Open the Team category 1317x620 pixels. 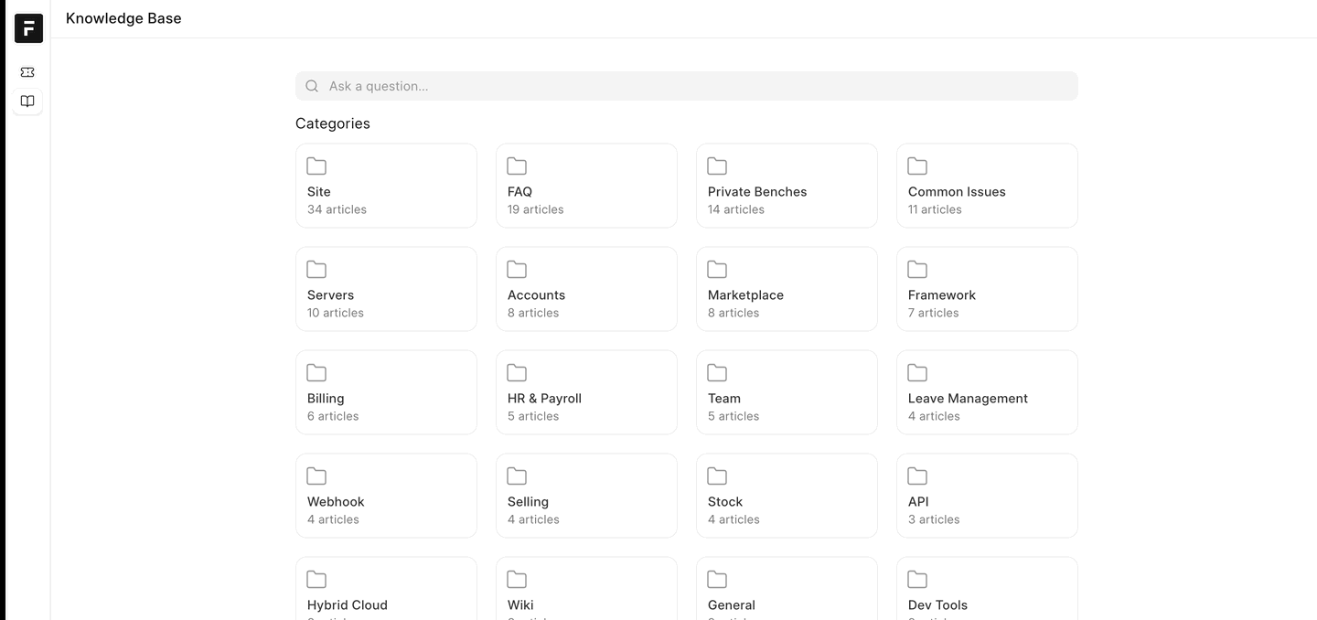coord(787,391)
